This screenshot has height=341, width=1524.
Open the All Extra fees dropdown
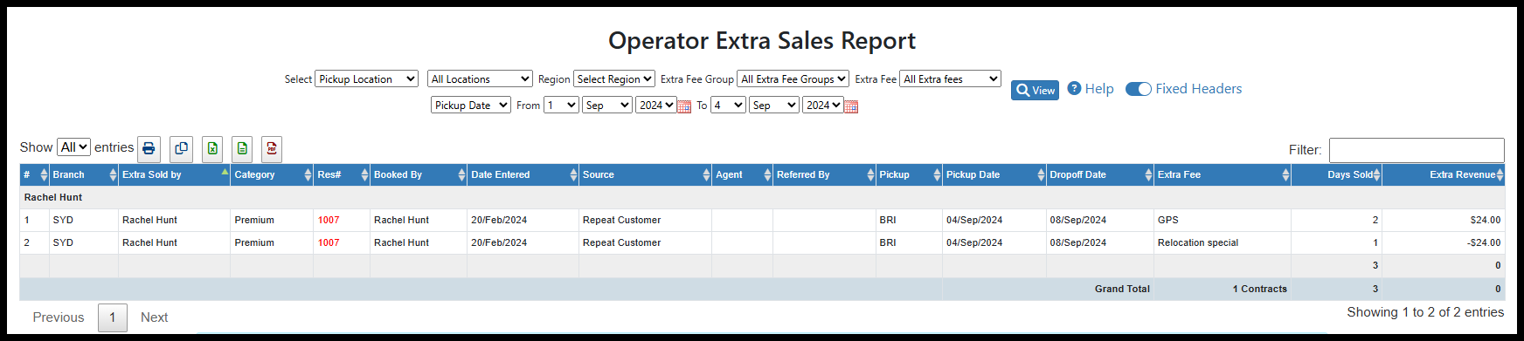(x=950, y=78)
